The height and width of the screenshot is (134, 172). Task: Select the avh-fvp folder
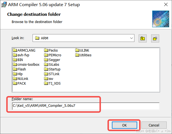point(21,55)
